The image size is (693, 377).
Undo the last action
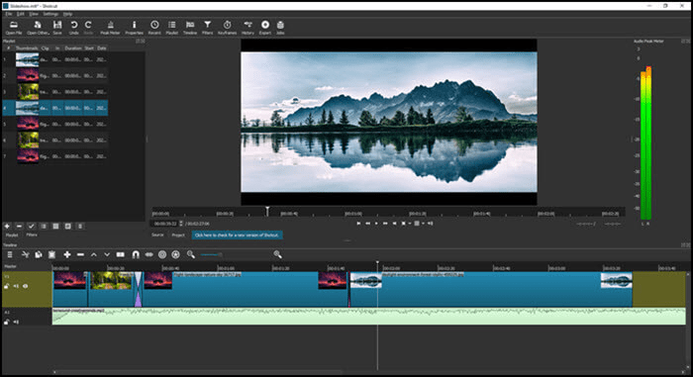tap(74, 28)
